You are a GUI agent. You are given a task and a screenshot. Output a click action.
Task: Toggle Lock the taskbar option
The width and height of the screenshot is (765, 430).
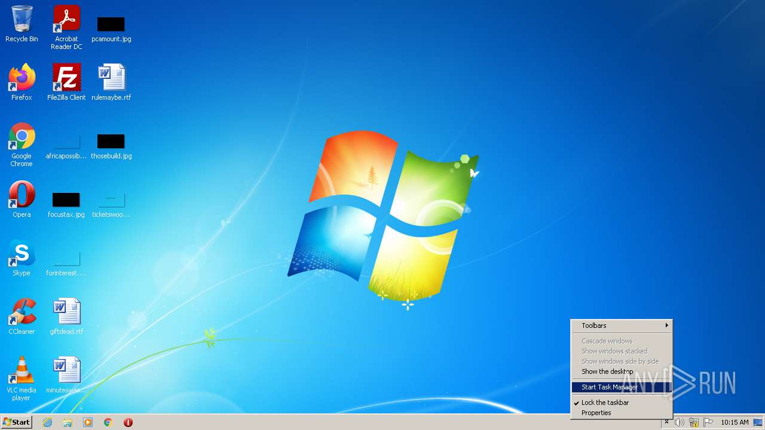(622, 403)
